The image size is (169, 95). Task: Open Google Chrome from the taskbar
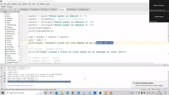73,93
